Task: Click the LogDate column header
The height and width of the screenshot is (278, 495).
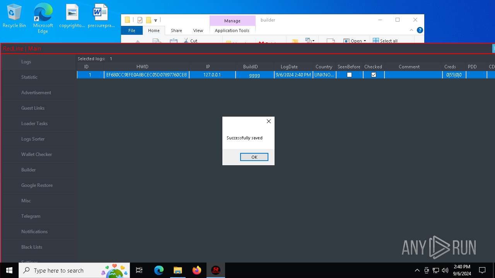Action: (x=289, y=67)
